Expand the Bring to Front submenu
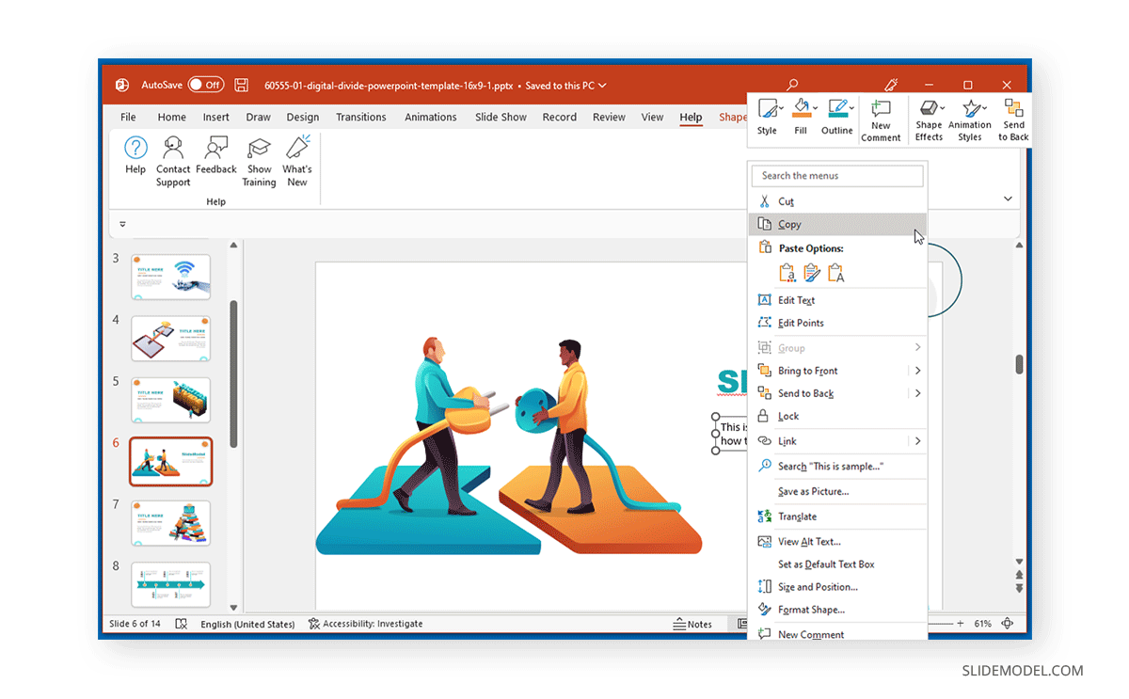The image size is (1129, 699). (915, 370)
